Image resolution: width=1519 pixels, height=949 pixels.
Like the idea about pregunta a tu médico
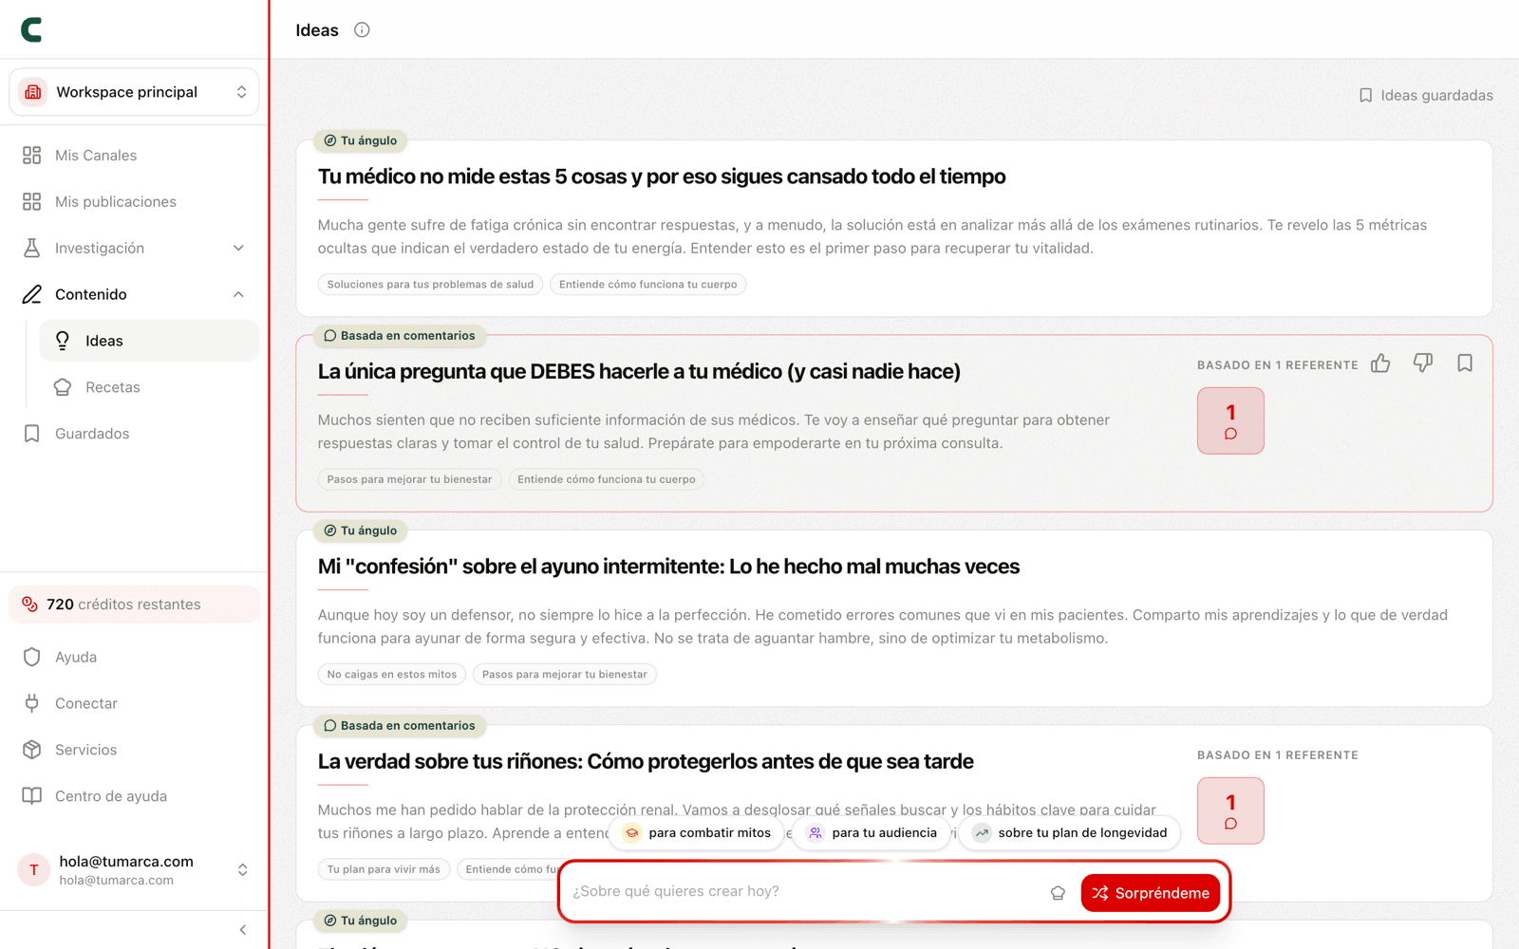tap(1380, 363)
